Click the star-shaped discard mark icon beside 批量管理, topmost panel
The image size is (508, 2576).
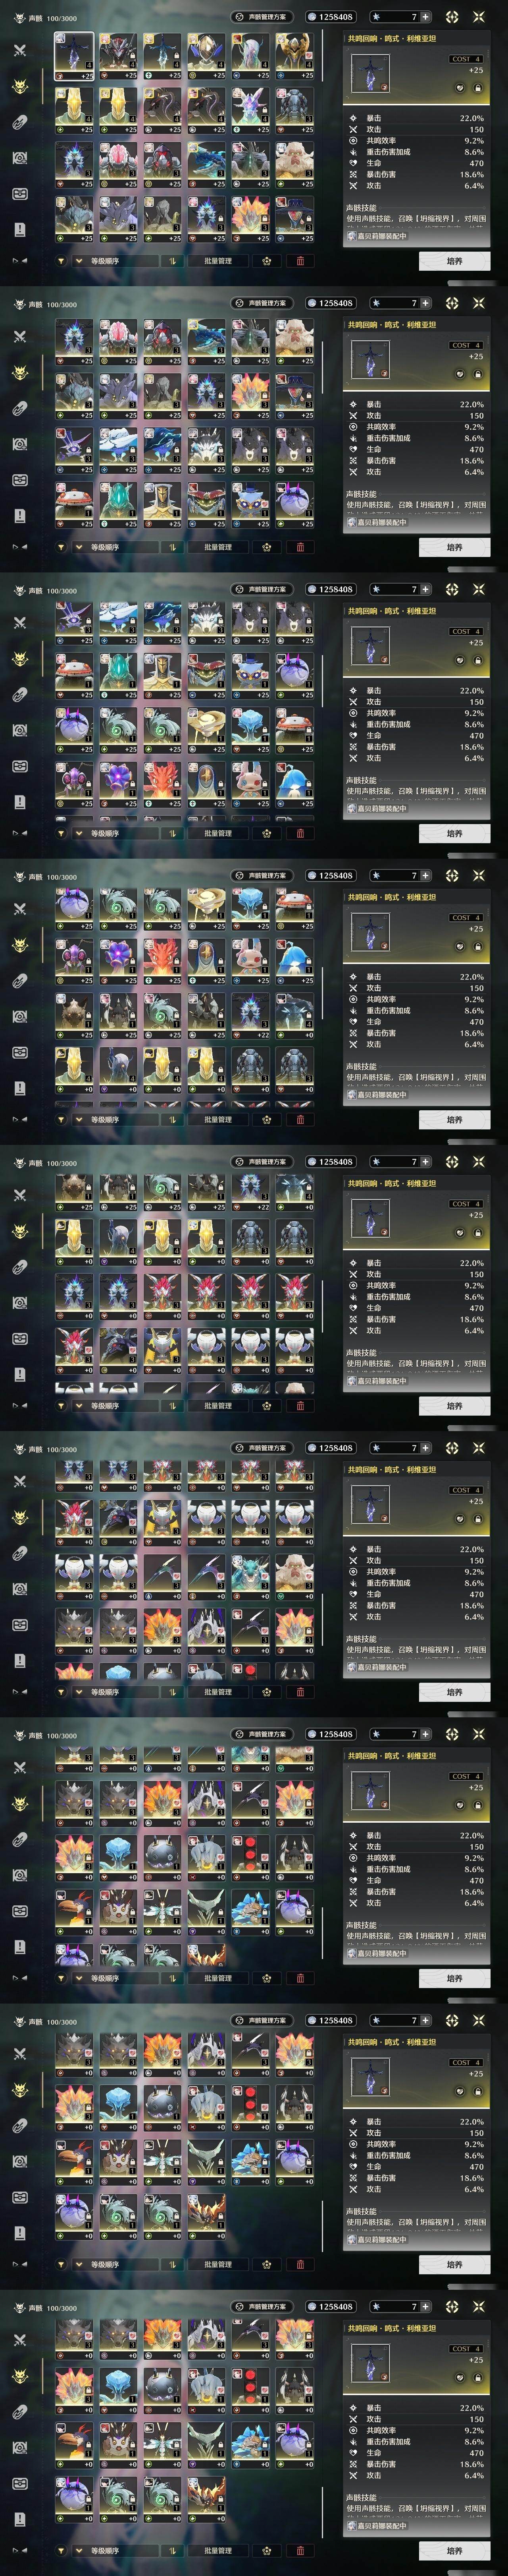click(x=266, y=261)
